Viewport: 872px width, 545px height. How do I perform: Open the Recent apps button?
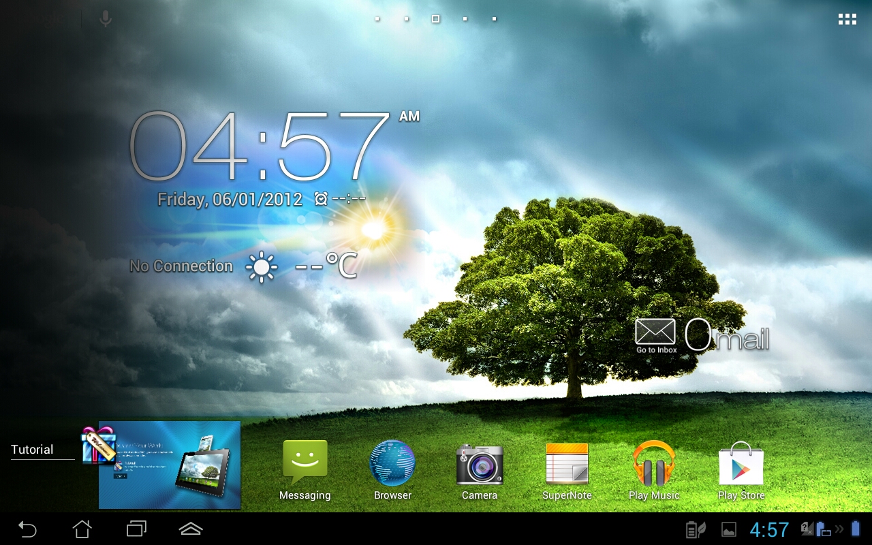pos(136,529)
